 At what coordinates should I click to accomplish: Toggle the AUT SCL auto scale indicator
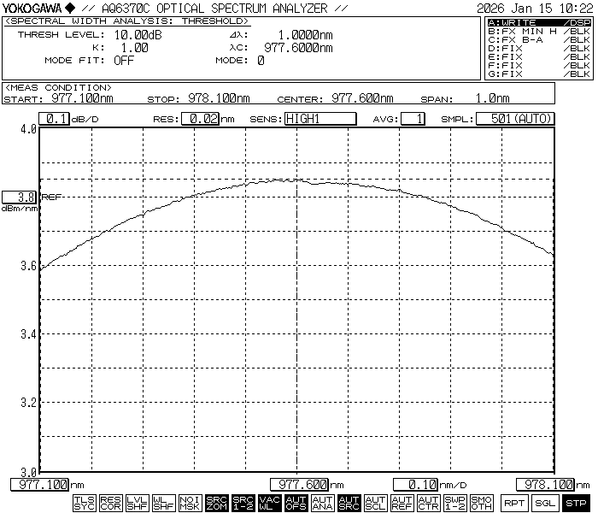point(376,504)
